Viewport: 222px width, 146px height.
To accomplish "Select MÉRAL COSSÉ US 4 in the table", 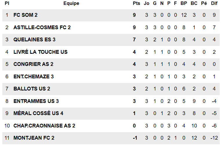I will click(38, 113).
